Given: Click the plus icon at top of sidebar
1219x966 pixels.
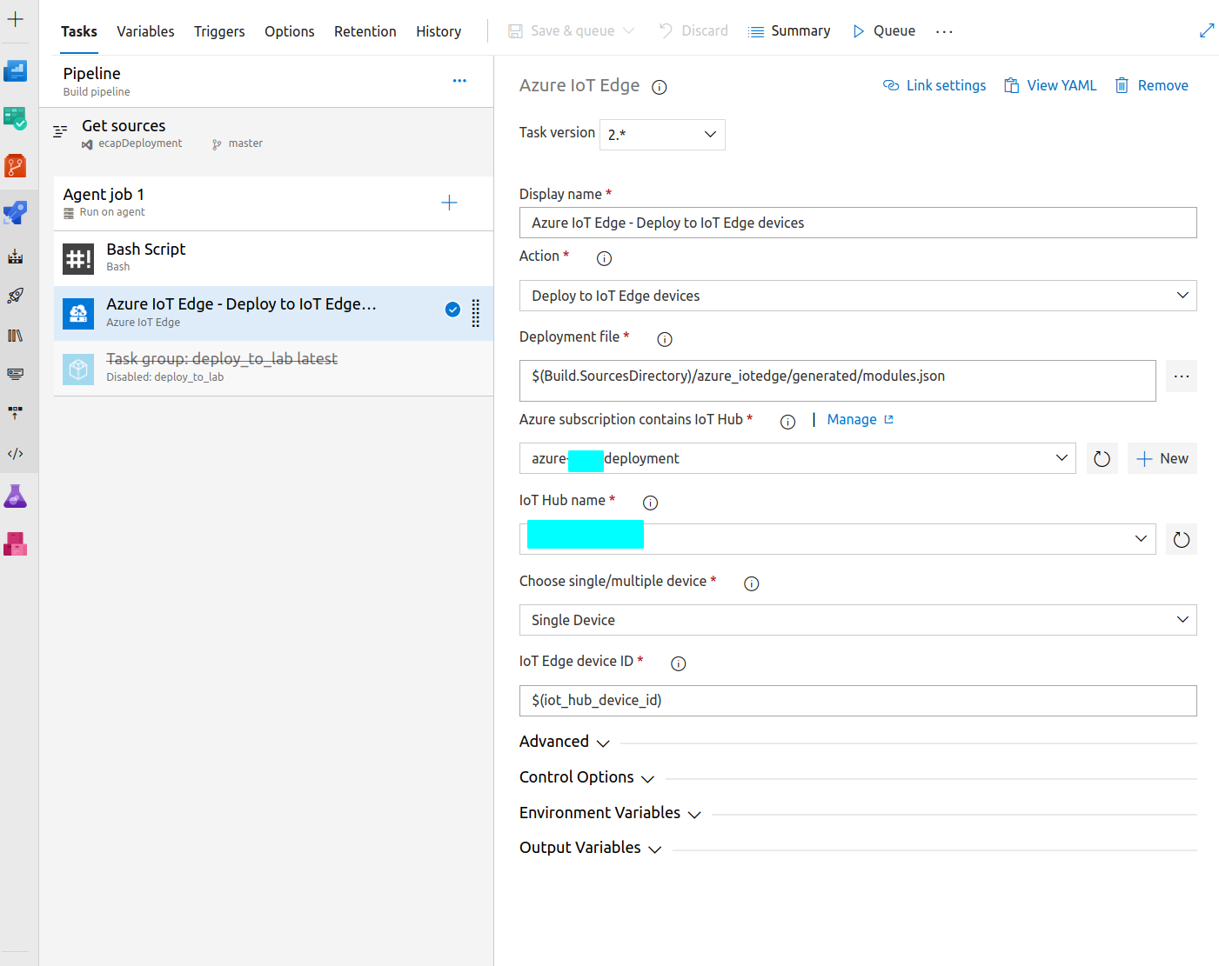Looking at the screenshot, I should 16,19.
